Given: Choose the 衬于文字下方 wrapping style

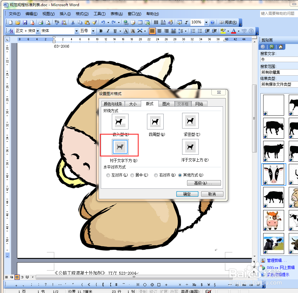Looking at the screenshot, I should pos(120,147).
